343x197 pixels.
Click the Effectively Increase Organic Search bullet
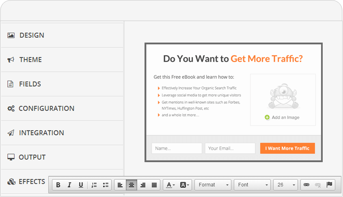click(x=199, y=88)
